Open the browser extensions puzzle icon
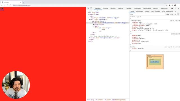Screen dimensions: 180x101 coord(170,5)
